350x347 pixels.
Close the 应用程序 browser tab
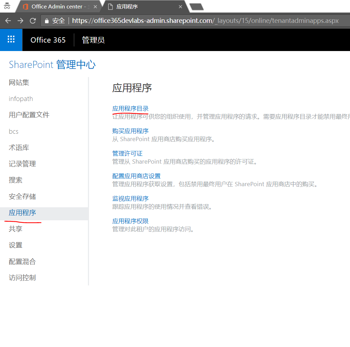[180, 6]
